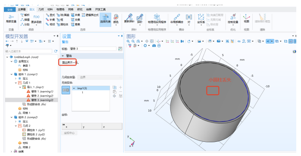
Task: Open the 探针 probe dropdown
Action: tap(140, 19)
